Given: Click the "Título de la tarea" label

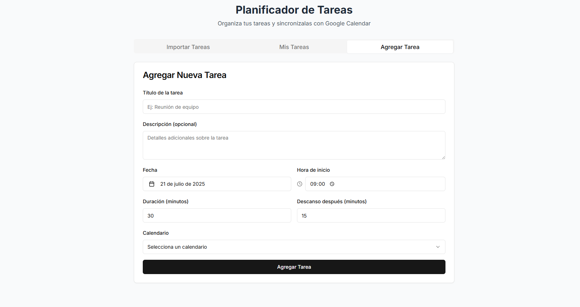Looking at the screenshot, I should click(x=163, y=93).
